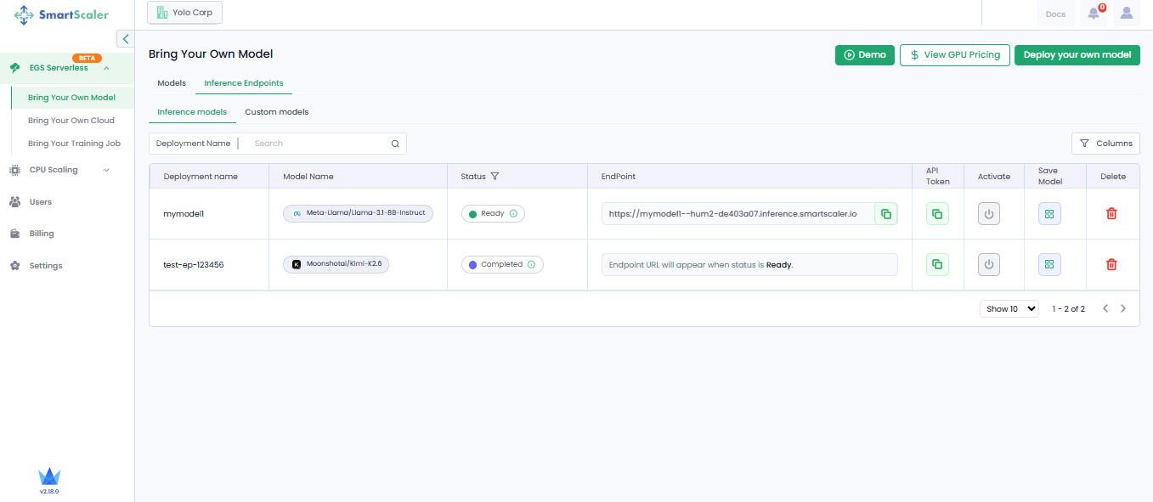The height and width of the screenshot is (502, 1153).
Task: Click the Meta-Llama/Llama-3.1-8B-Instruct model chip
Action: tap(358, 214)
